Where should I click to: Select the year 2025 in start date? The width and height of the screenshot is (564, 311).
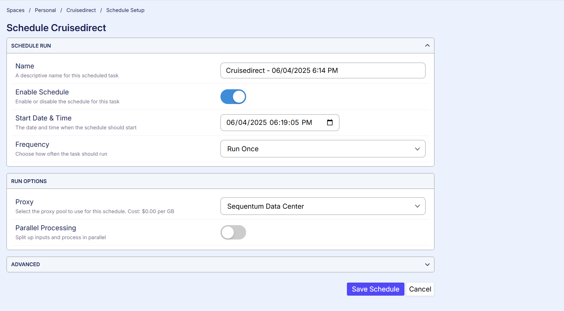(x=258, y=122)
